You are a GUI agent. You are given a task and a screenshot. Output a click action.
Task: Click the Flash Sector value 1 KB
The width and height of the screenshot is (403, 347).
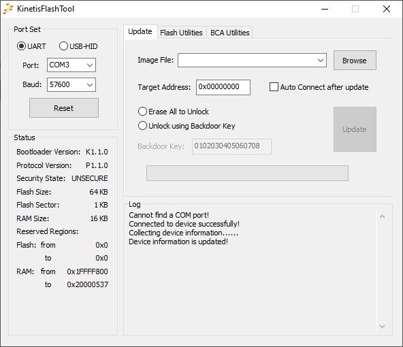101,205
